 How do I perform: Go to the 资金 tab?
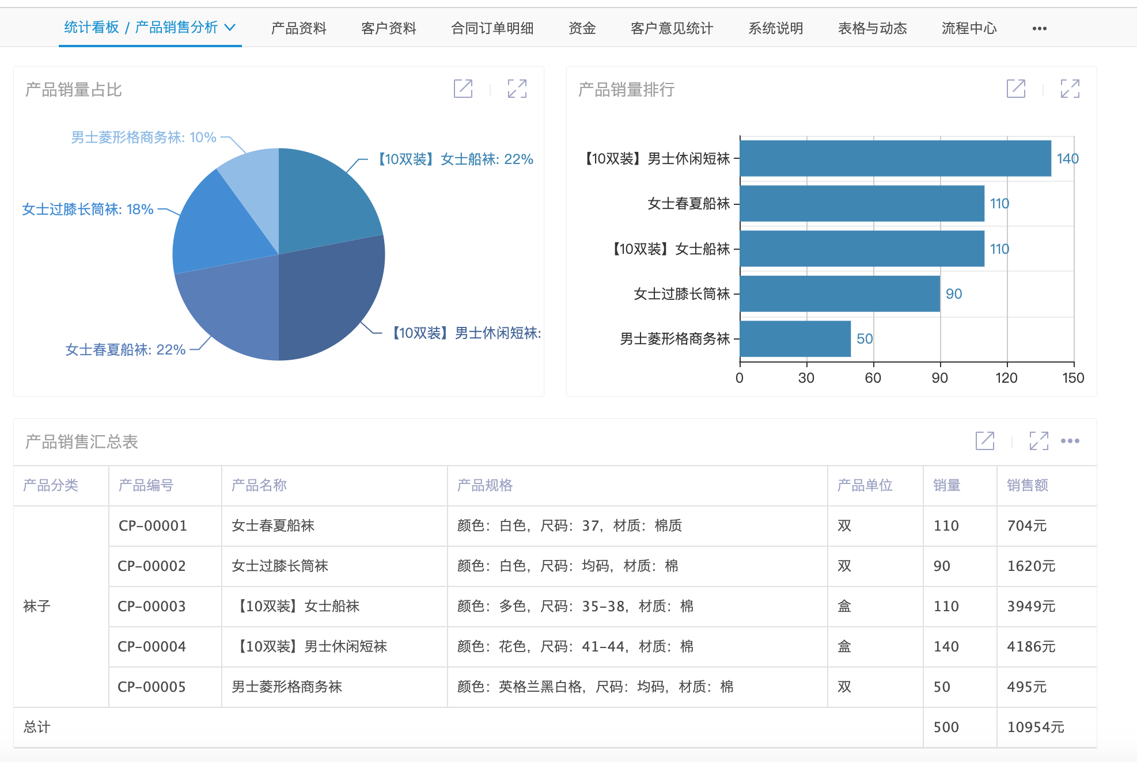582,28
